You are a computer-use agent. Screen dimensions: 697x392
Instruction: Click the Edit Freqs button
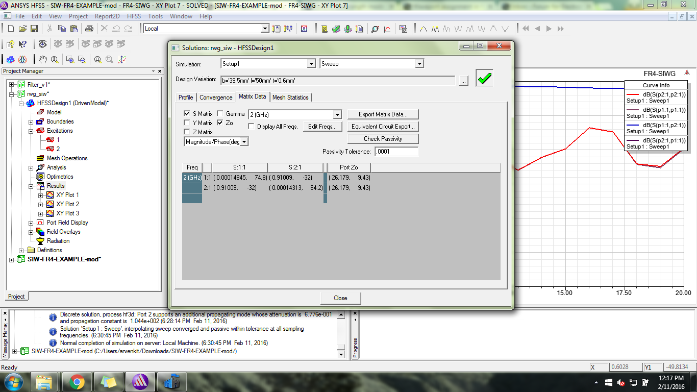[322, 127]
